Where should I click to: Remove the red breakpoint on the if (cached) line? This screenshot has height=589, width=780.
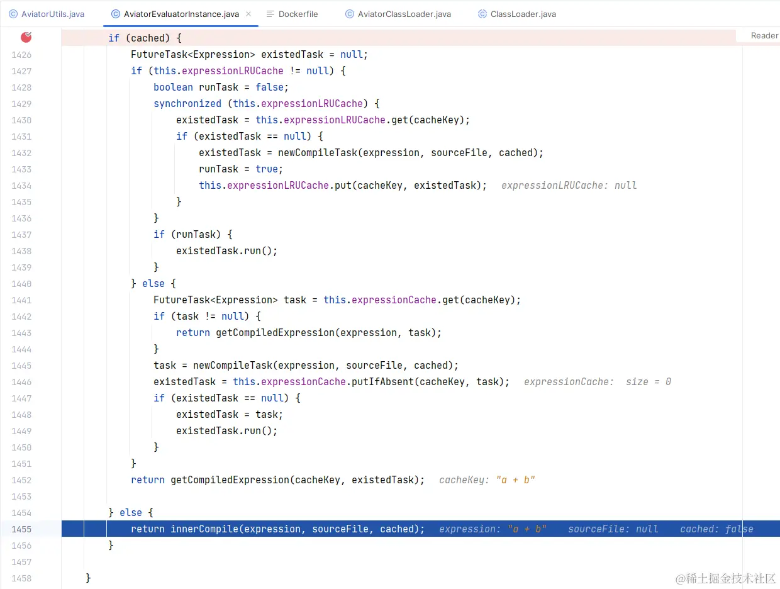(26, 38)
